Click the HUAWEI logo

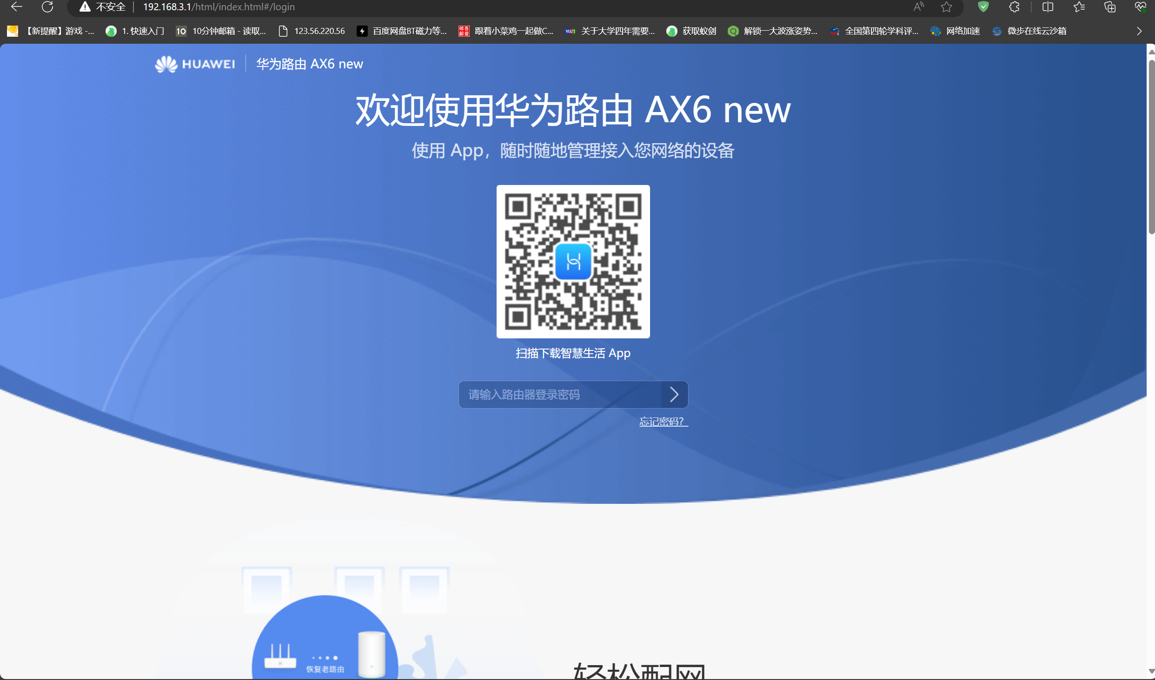click(x=195, y=64)
